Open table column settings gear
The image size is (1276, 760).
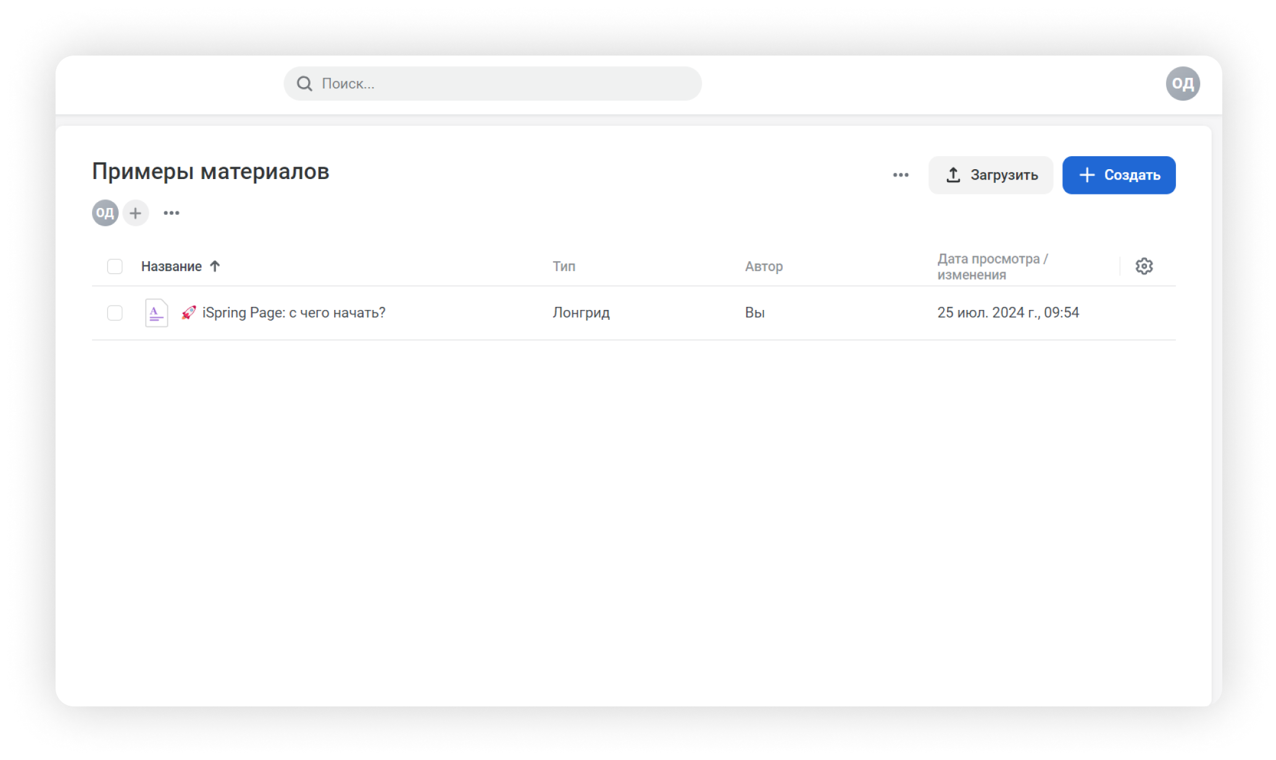point(1144,266)
